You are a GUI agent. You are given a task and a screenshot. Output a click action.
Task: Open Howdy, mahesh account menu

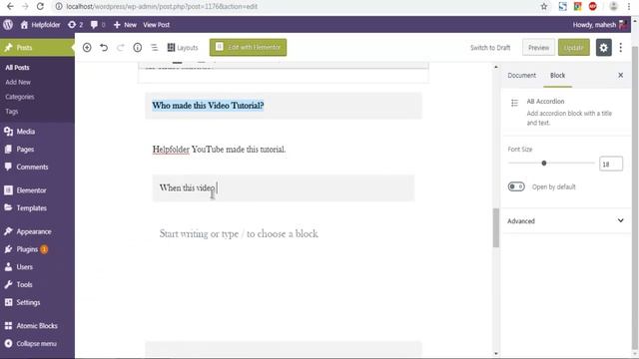point(599,25)
